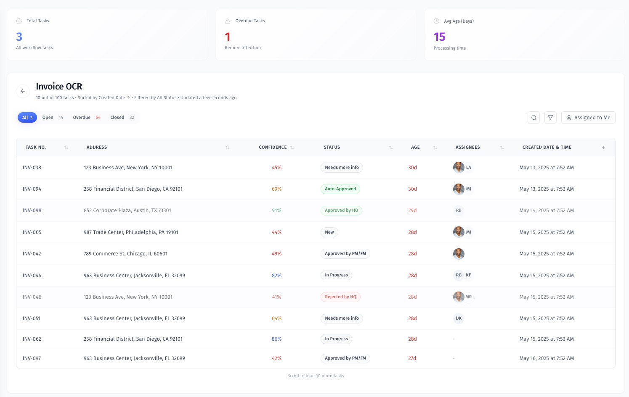
Task: Click the Rejected by HQ status badge
Action: [340, 297]
